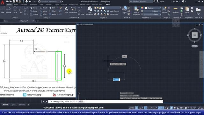Open the color wheel object color picker
204x115 pixels.
142,8
